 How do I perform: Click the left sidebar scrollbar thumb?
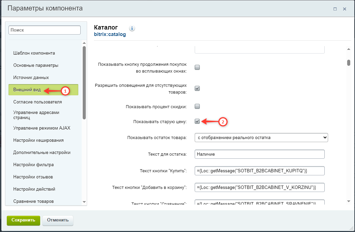84,83
